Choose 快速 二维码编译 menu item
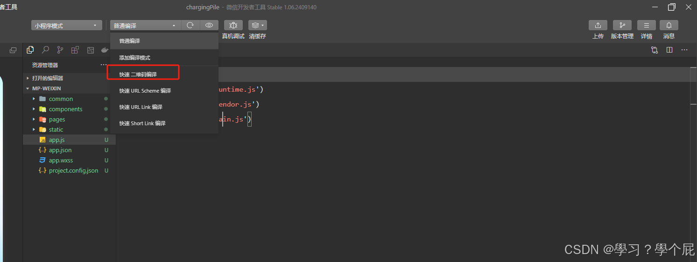This screenshot has width=697, height=262. click(x=164, y=74)
